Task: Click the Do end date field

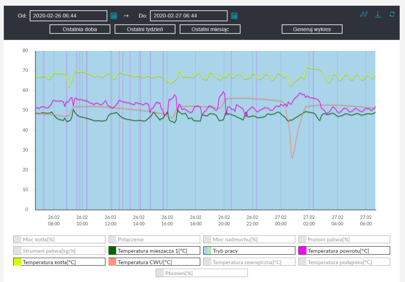Action: (x=188, y=16)
